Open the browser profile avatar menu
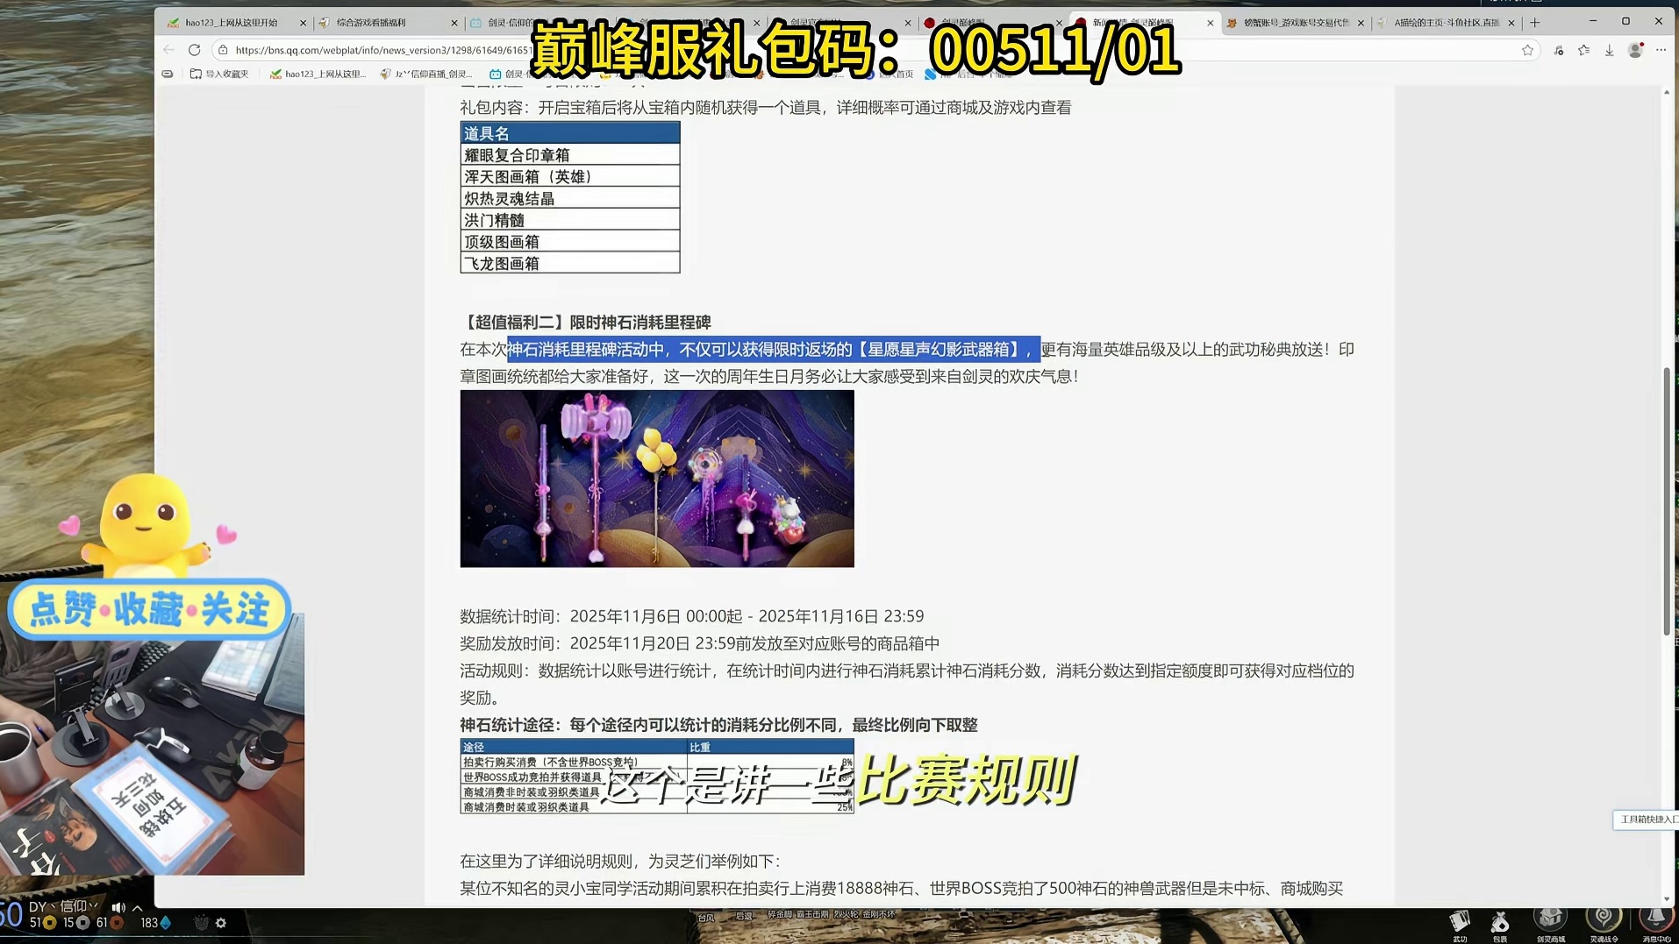1679x944 pixels. pos(1633,50)
